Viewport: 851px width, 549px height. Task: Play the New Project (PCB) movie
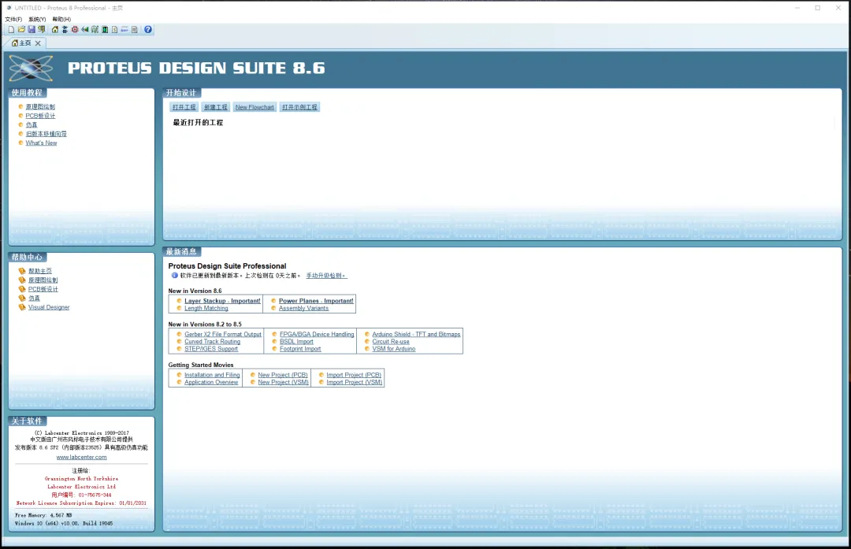coord(283,375)
